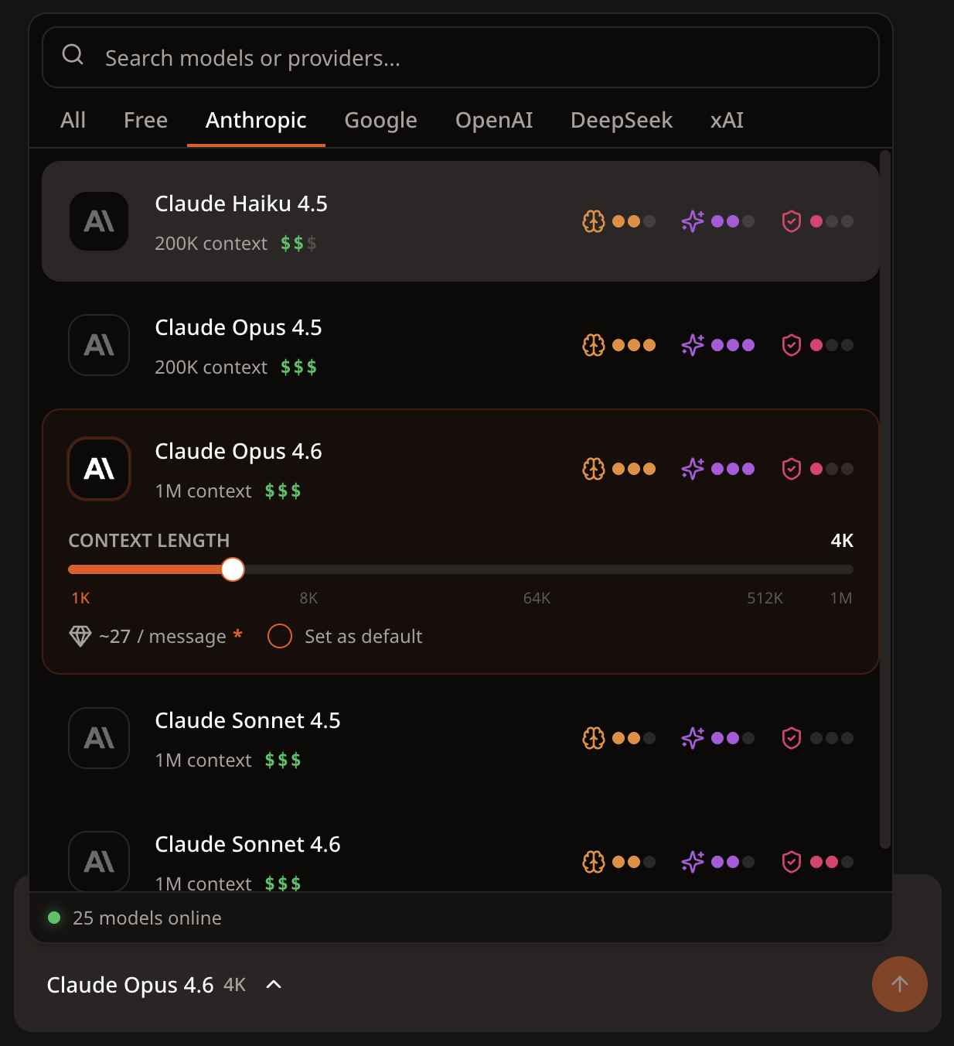Collapse the model picker chevron
Viewport: 954px width, 1046px height.
[x=274, y=984]
